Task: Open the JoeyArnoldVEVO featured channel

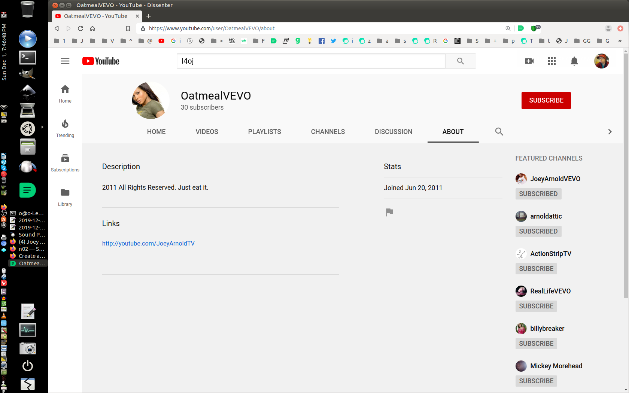Action: click(555, 179)
